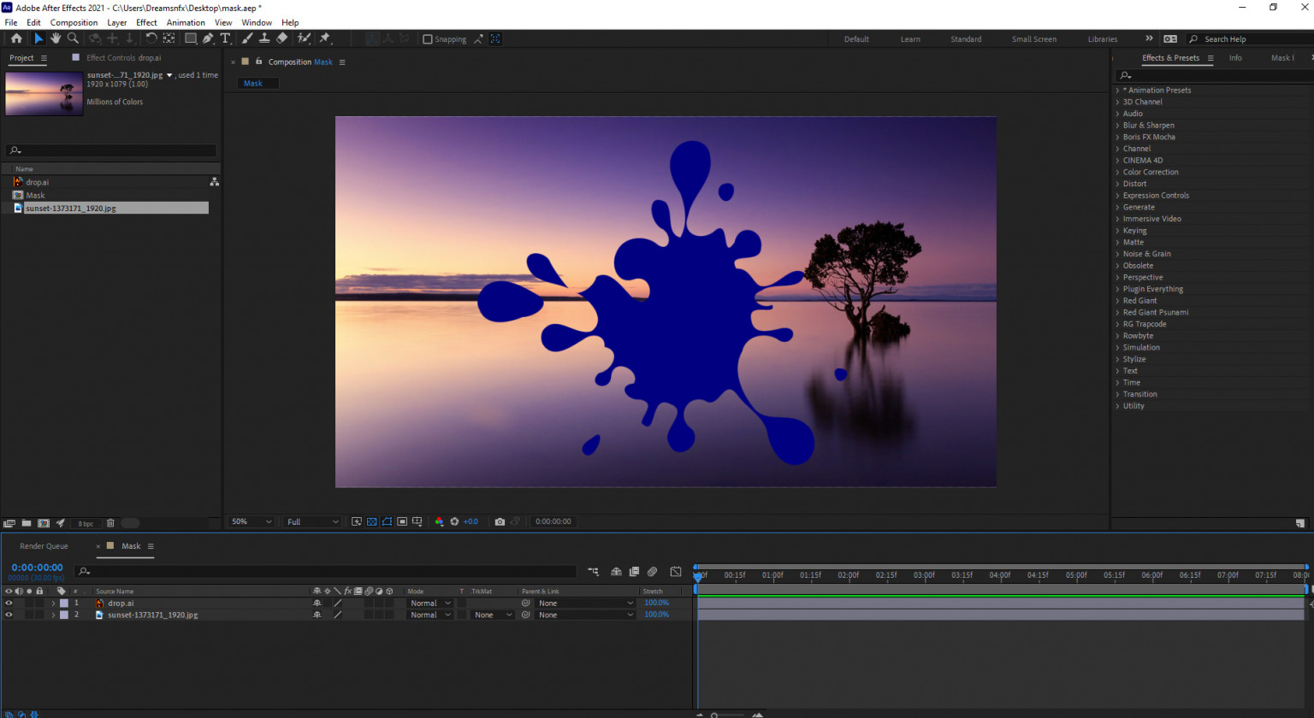Select the Eraser tool
1314x718 pixels.
[281, 38]
